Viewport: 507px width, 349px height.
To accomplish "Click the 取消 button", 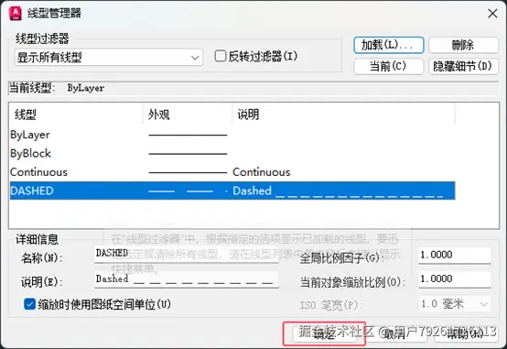I will click(394, 333).
